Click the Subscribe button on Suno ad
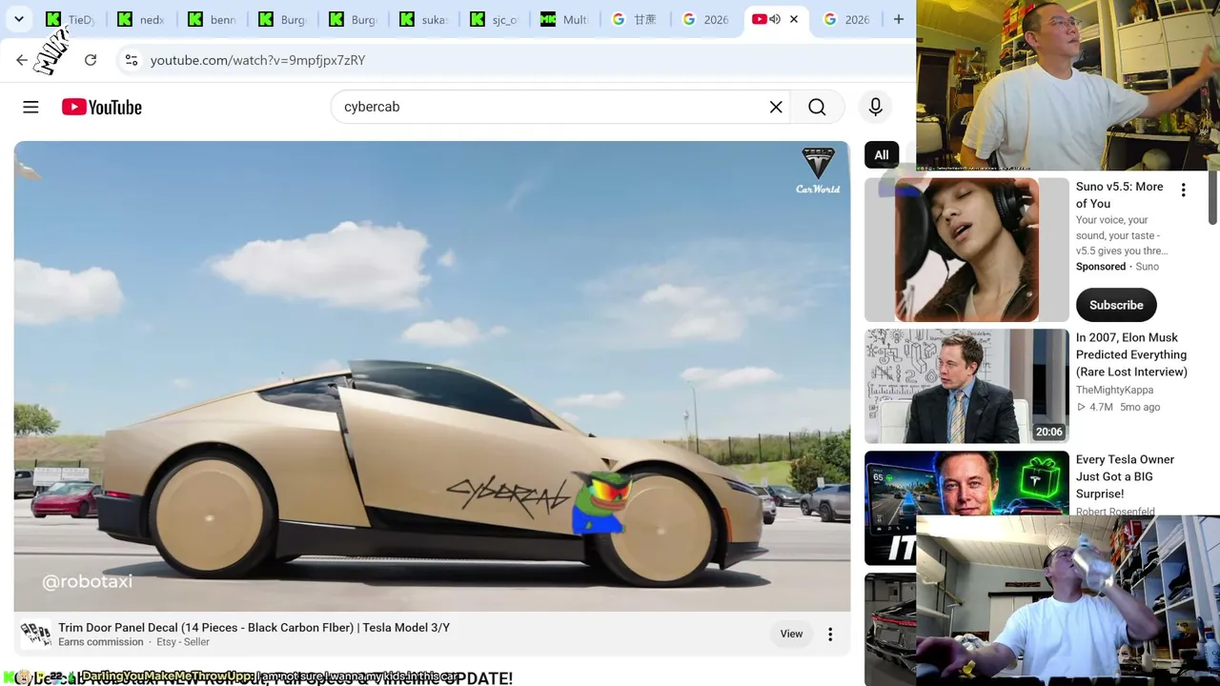The width and height of the screenshot is (1220, 686). coord(1116,305)
